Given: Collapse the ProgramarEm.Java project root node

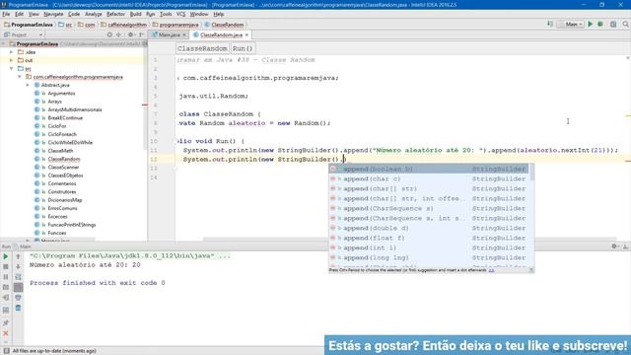Looking at the screenshot, I should (4, 43).
